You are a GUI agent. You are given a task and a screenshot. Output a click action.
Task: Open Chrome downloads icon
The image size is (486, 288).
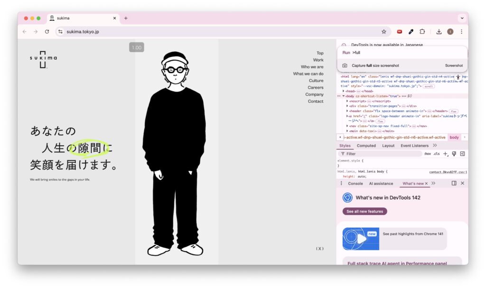point(439,32)
